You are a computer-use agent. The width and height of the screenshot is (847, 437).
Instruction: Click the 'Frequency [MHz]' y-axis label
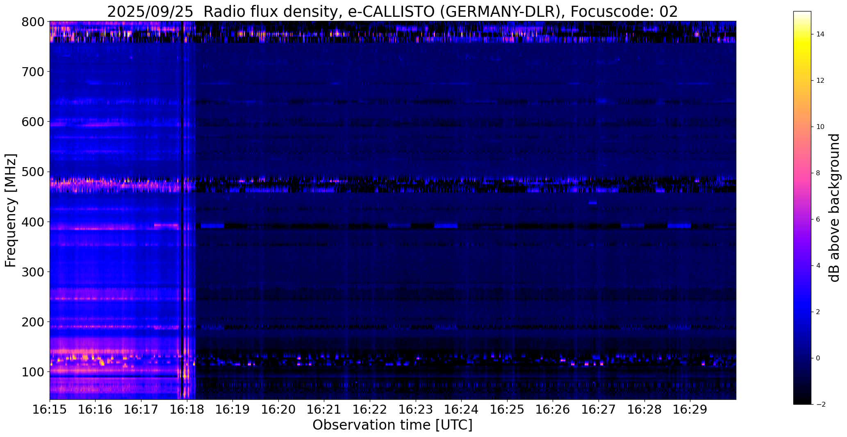click(11, 210)
